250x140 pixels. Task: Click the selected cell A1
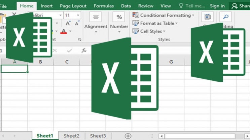pyautogui.click(x=14, y=69)
